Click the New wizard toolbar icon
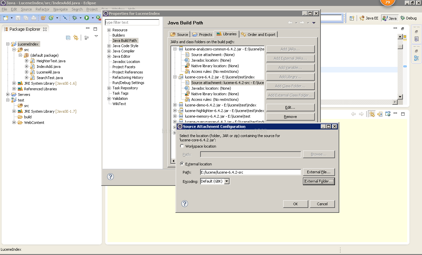The height and width of the screenshot is (255, 422). click(6, 18)
